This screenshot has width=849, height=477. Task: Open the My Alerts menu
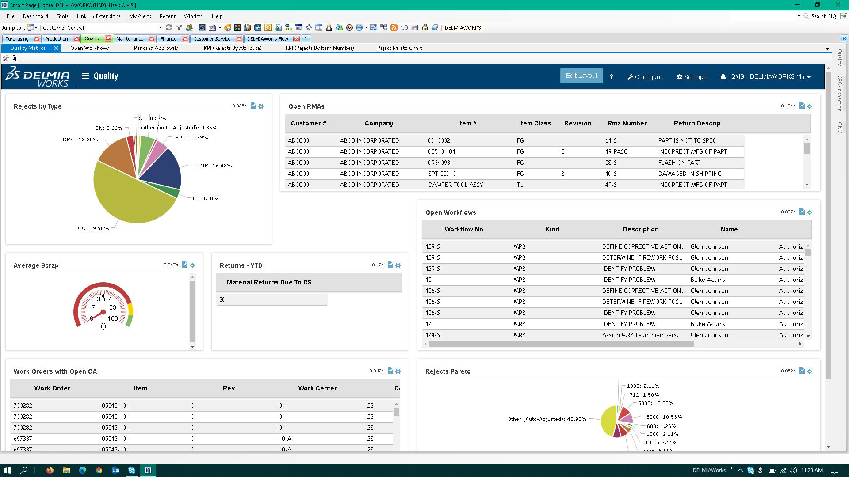click(x=140, y=16)
